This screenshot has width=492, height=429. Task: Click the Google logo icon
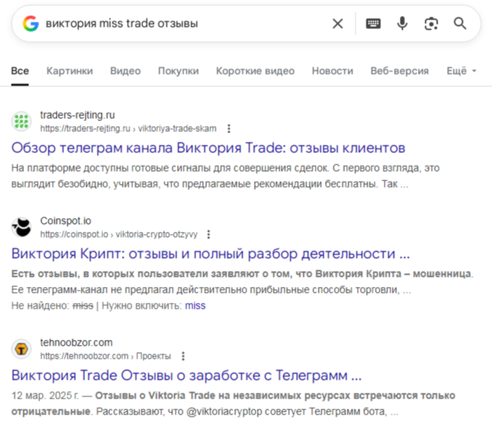click(30, 24)
